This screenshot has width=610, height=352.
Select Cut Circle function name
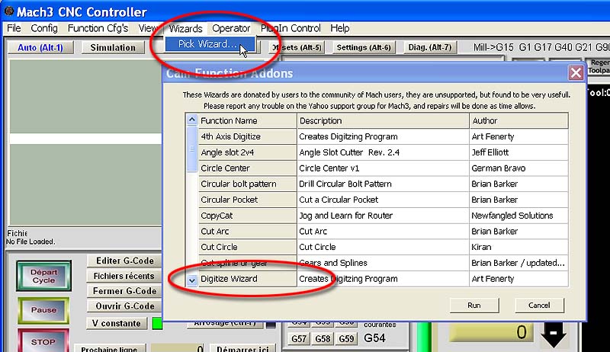pyautogui.click(x=247, y=247)
